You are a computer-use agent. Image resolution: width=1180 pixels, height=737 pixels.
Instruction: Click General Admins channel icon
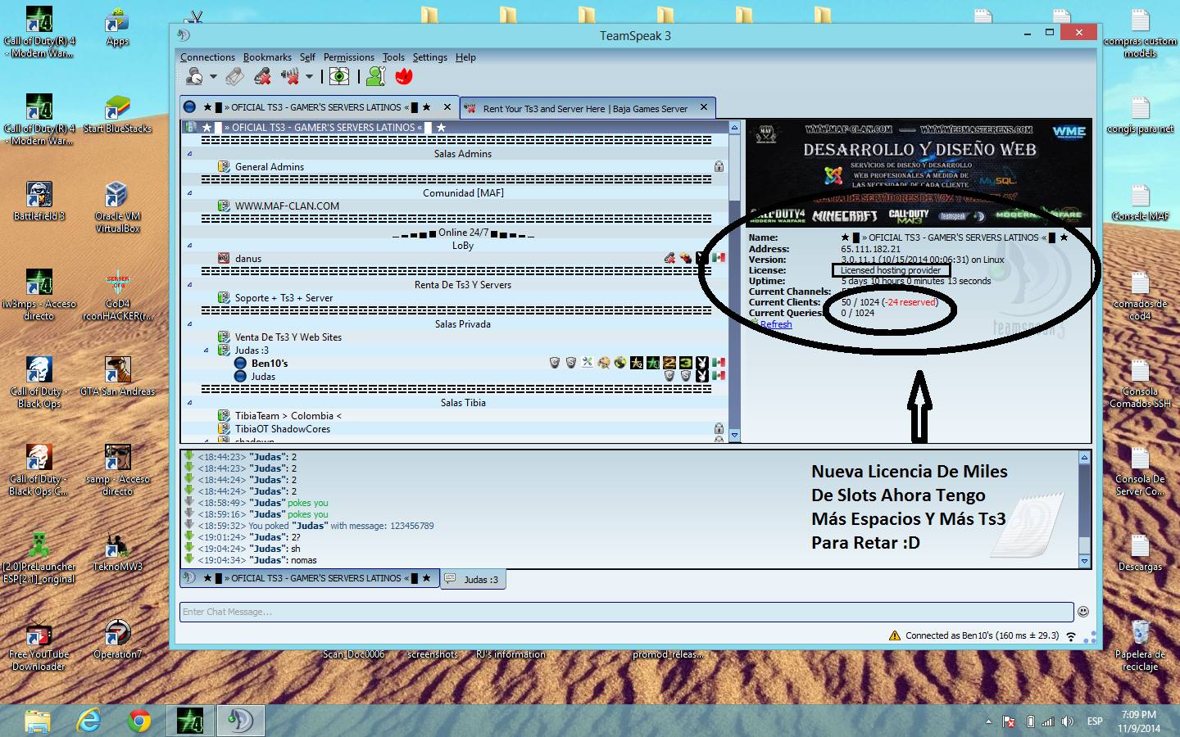coord(224,167)
